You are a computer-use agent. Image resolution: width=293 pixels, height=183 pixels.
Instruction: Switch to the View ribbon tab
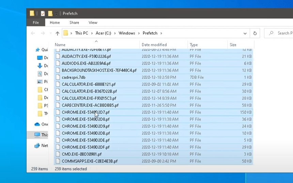tap(93, 22)
